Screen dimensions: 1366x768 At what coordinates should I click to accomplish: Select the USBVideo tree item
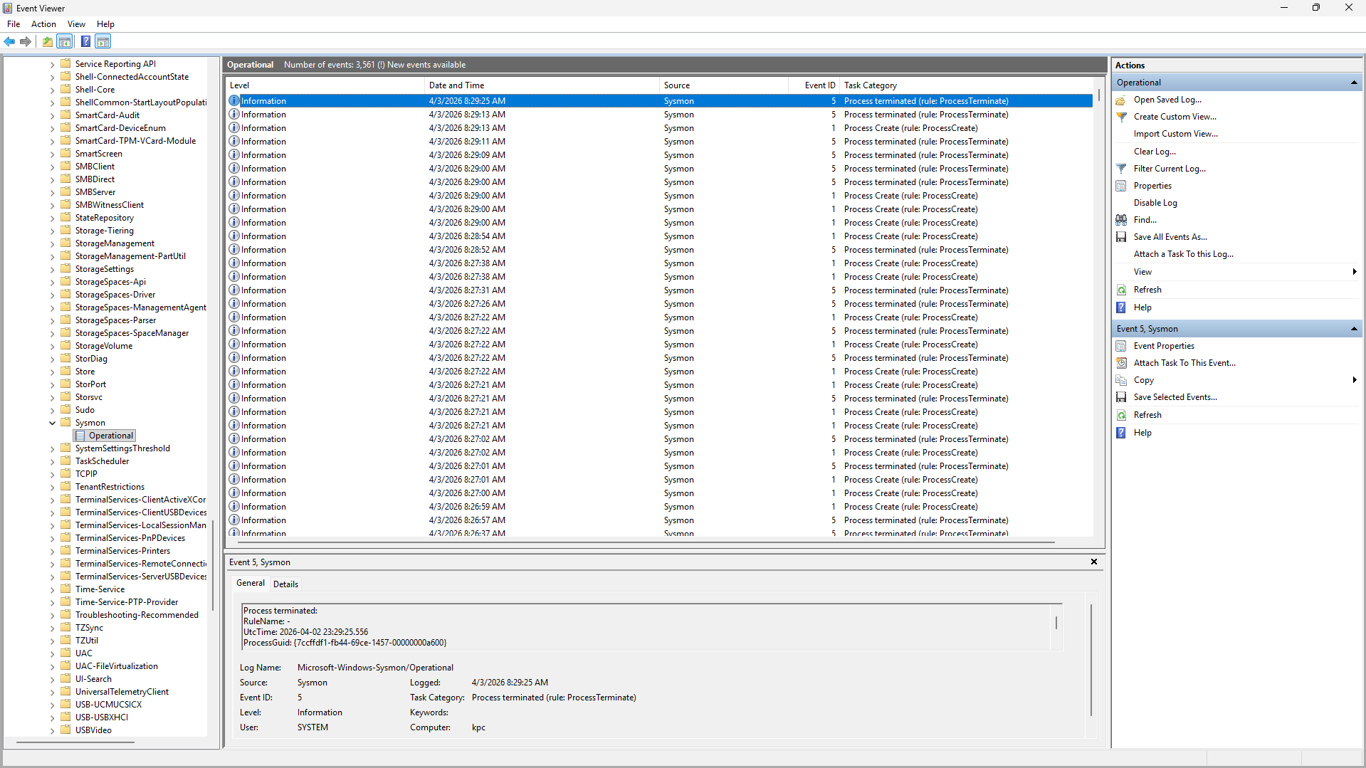(93, 730)
